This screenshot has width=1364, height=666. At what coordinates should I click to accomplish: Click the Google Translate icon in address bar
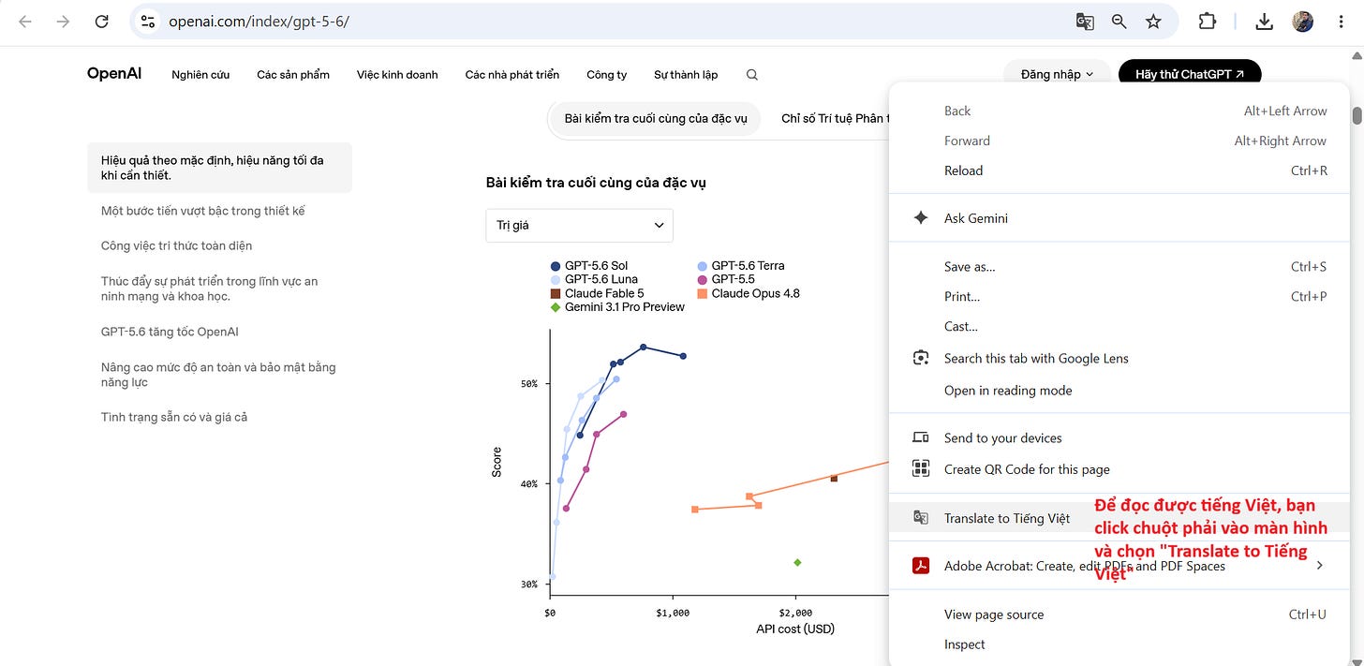(x=1085, y=22)
